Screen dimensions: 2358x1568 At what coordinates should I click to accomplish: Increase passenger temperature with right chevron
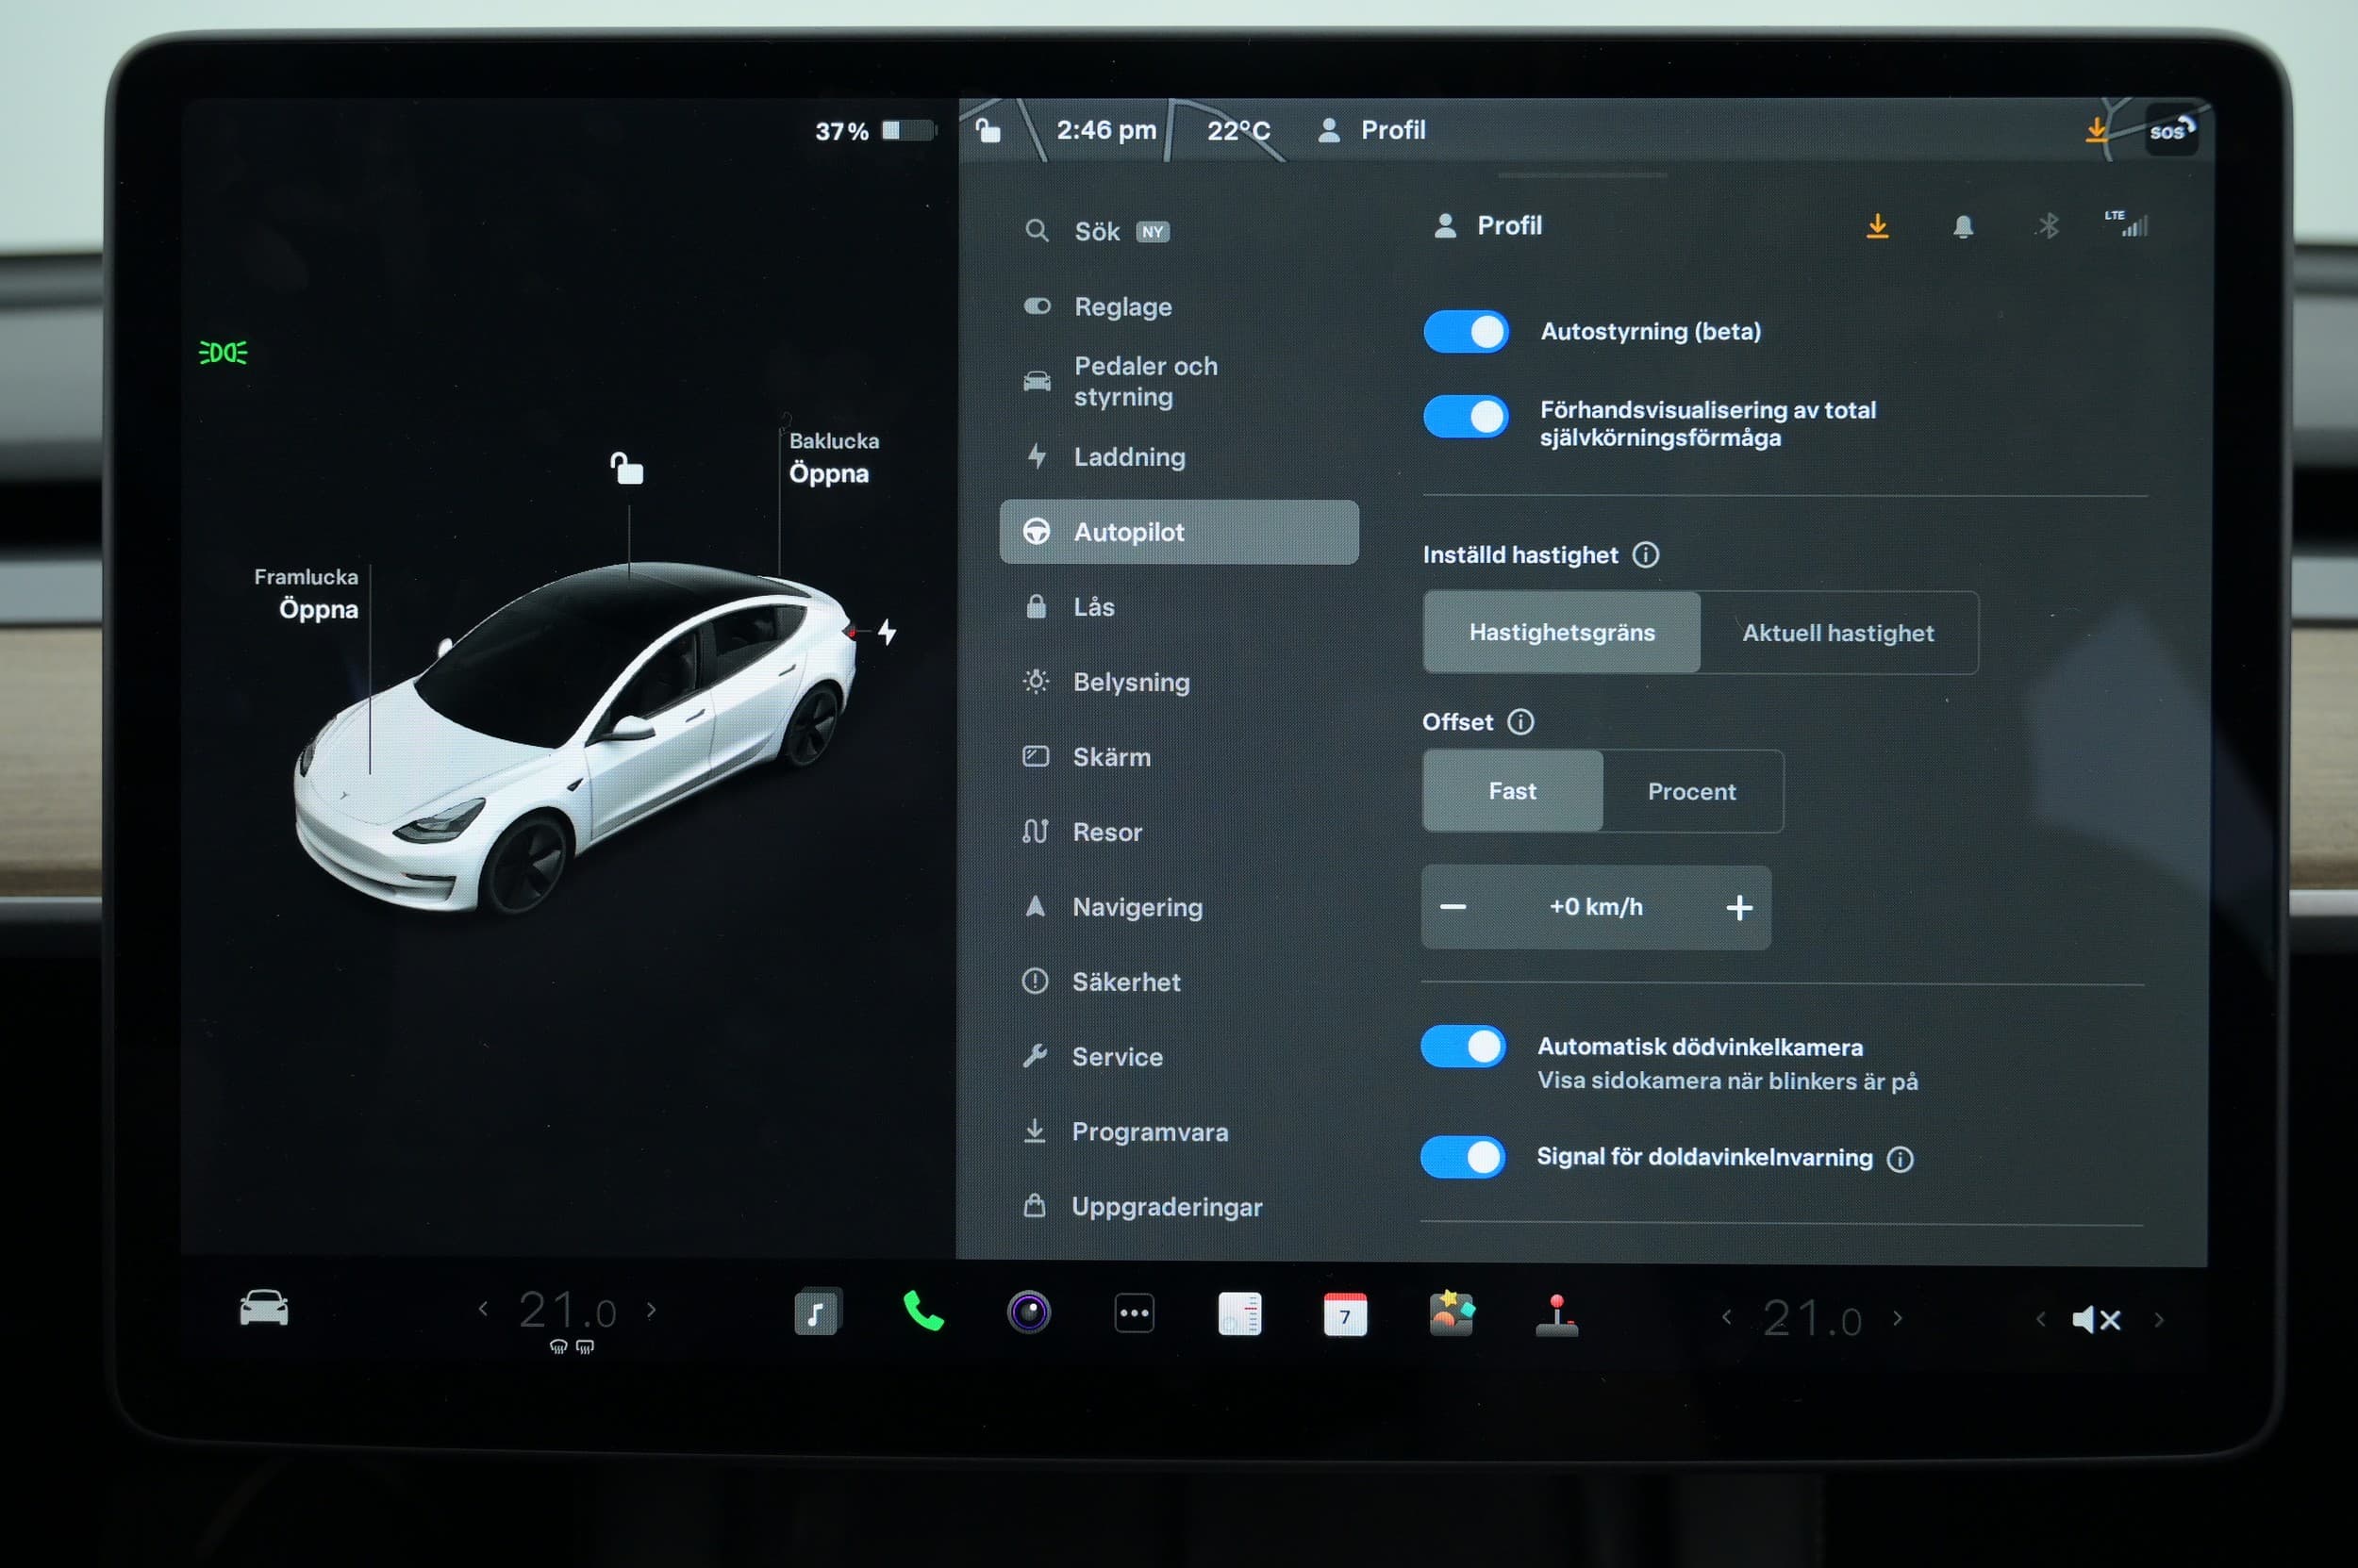tap(1897, 1318)
